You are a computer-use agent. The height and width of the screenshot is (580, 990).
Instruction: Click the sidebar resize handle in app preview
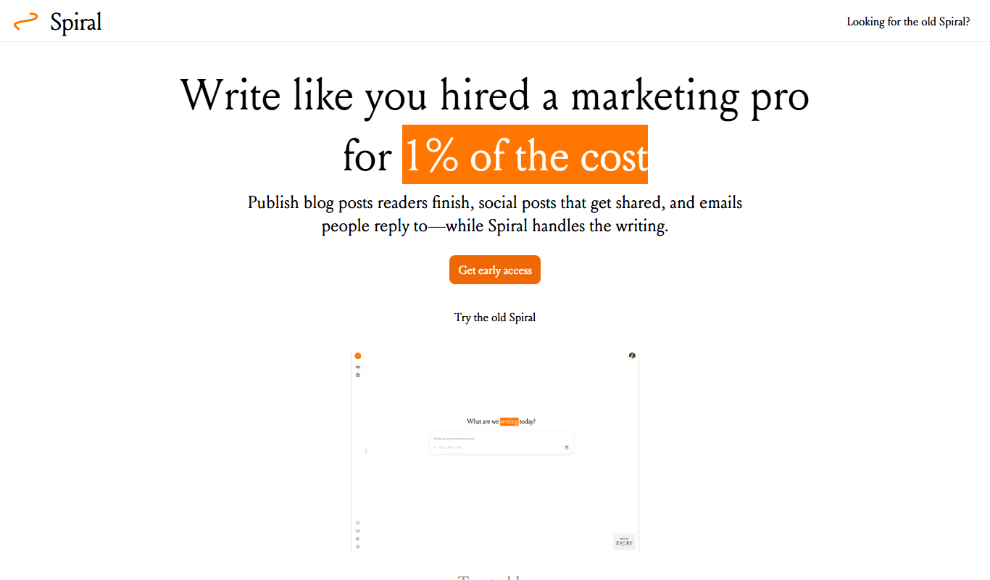click(366, 451)
